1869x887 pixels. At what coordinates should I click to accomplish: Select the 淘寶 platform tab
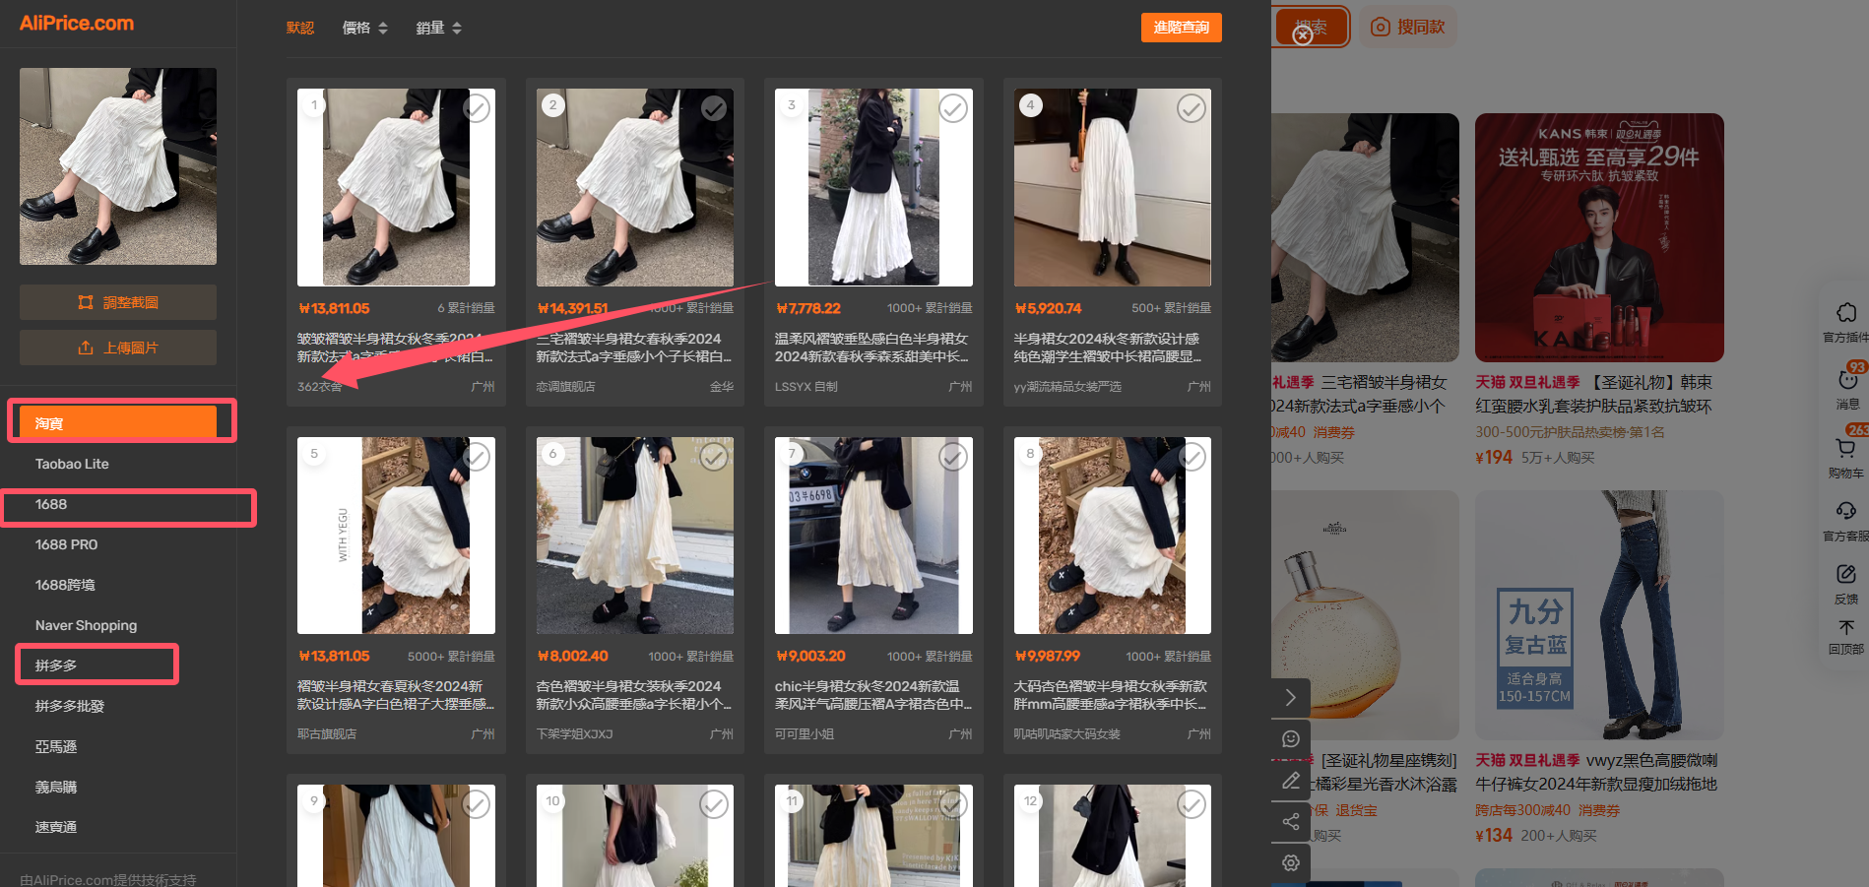[x=118, y=422]
